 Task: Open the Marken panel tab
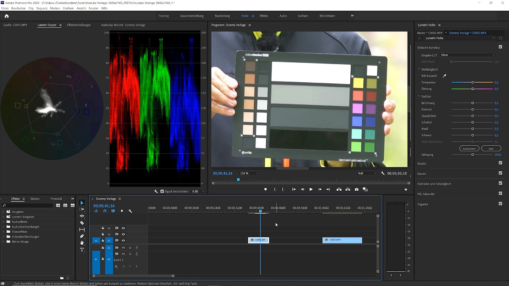[35, 199]
